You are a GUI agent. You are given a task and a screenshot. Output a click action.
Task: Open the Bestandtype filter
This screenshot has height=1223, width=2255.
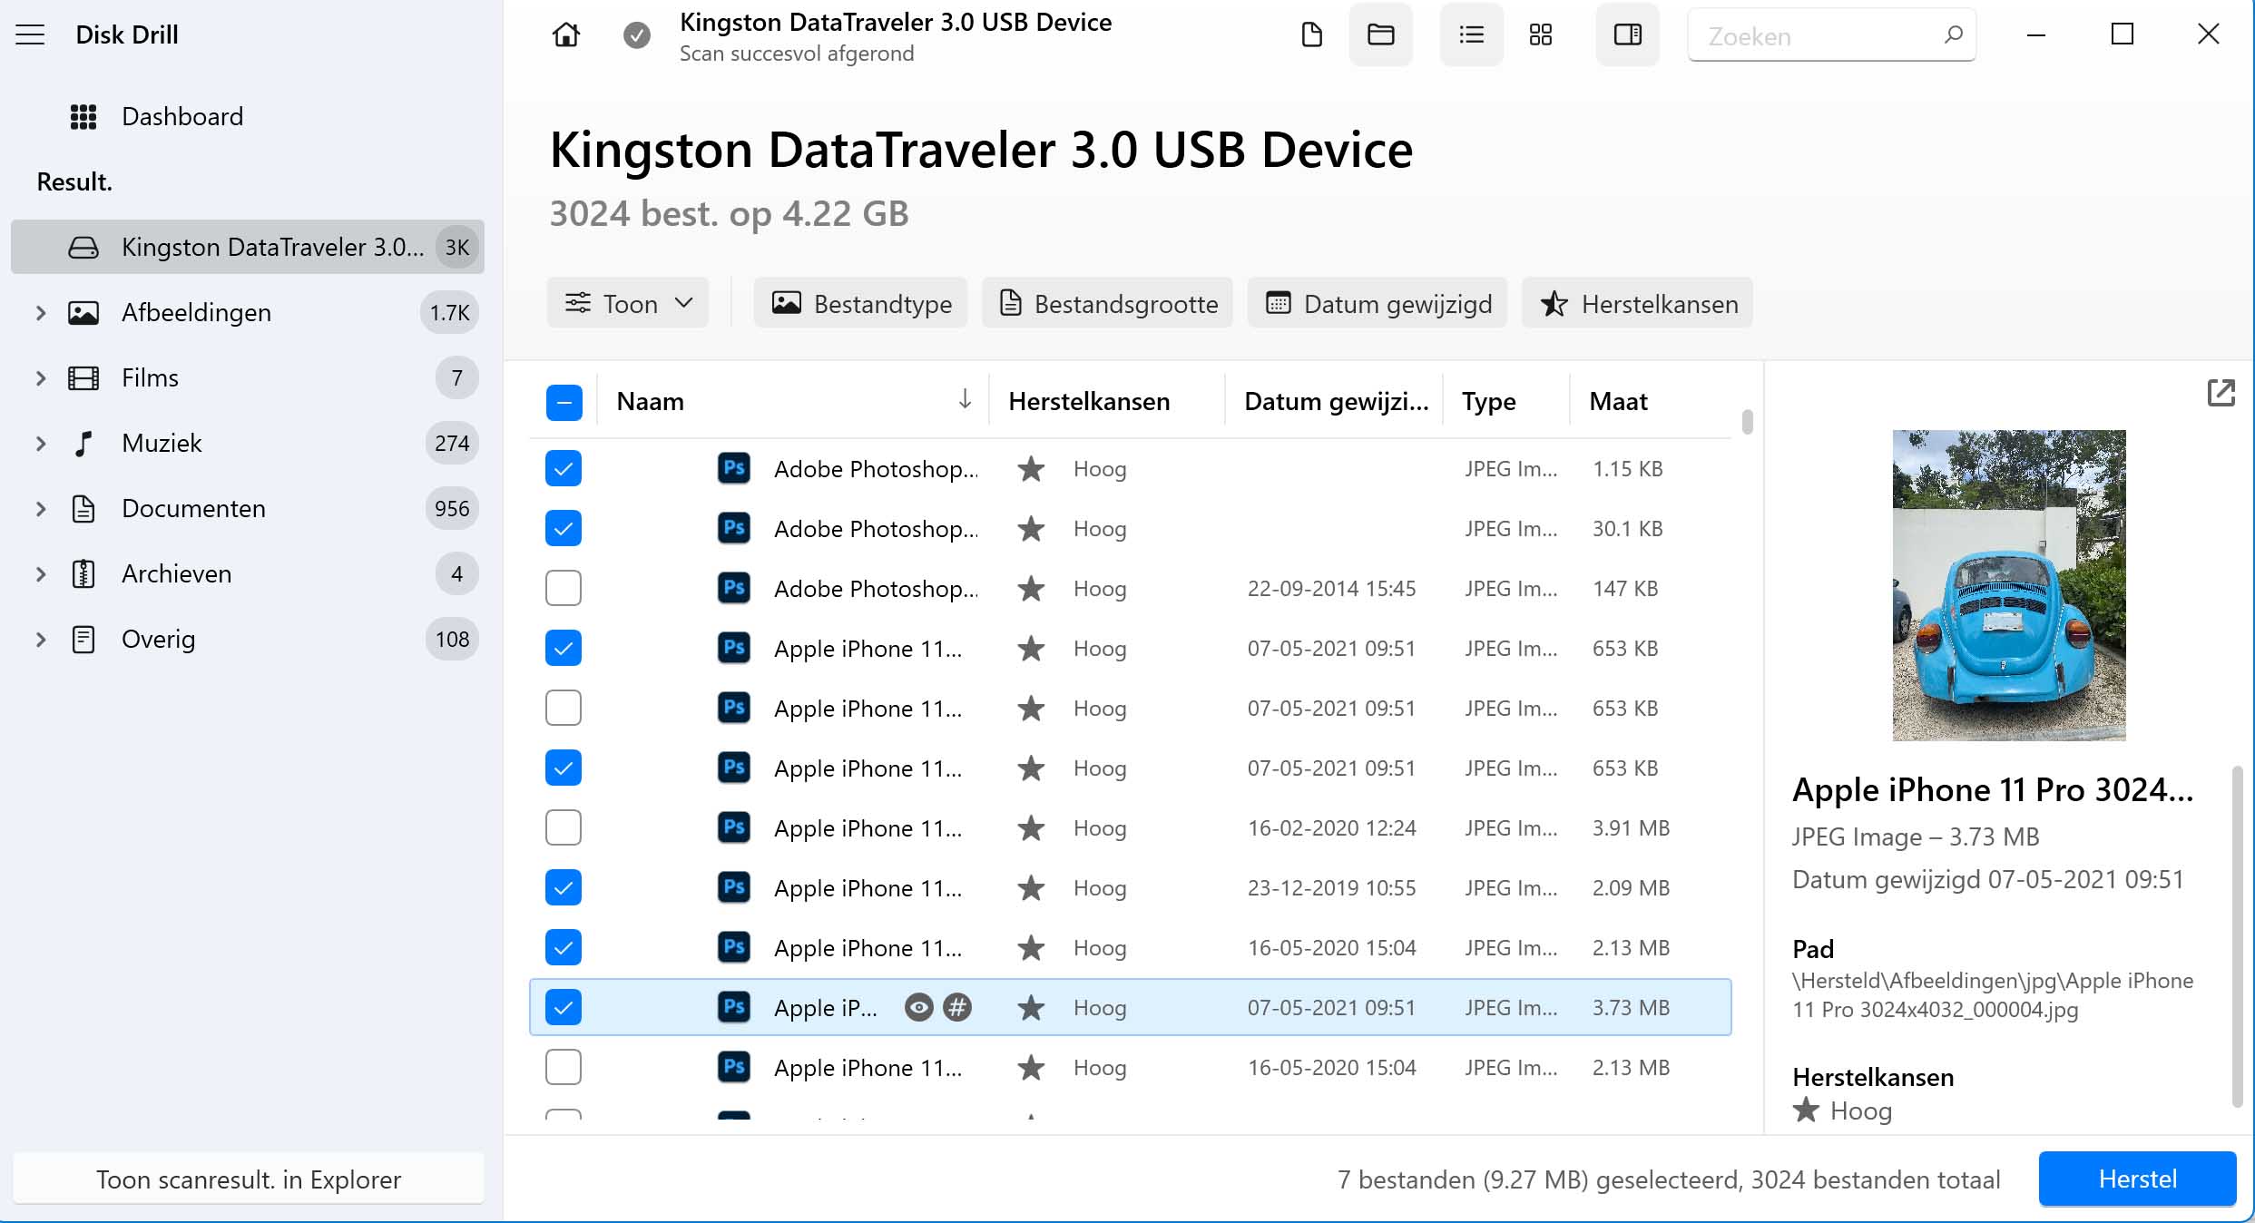(x=860, y=303)
